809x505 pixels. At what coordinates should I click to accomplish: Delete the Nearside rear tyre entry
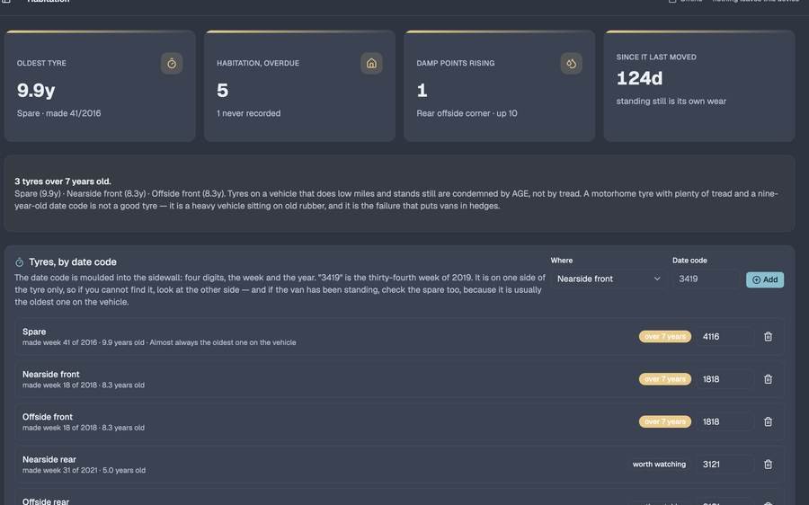click(768, 465)
